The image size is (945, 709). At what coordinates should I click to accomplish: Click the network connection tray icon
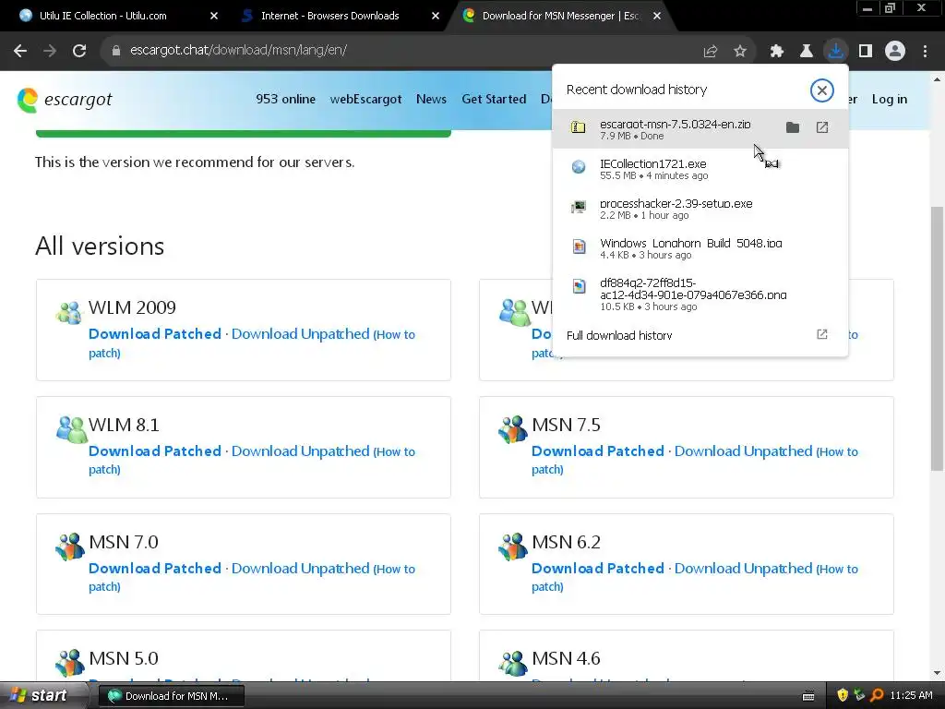[860, 696]
